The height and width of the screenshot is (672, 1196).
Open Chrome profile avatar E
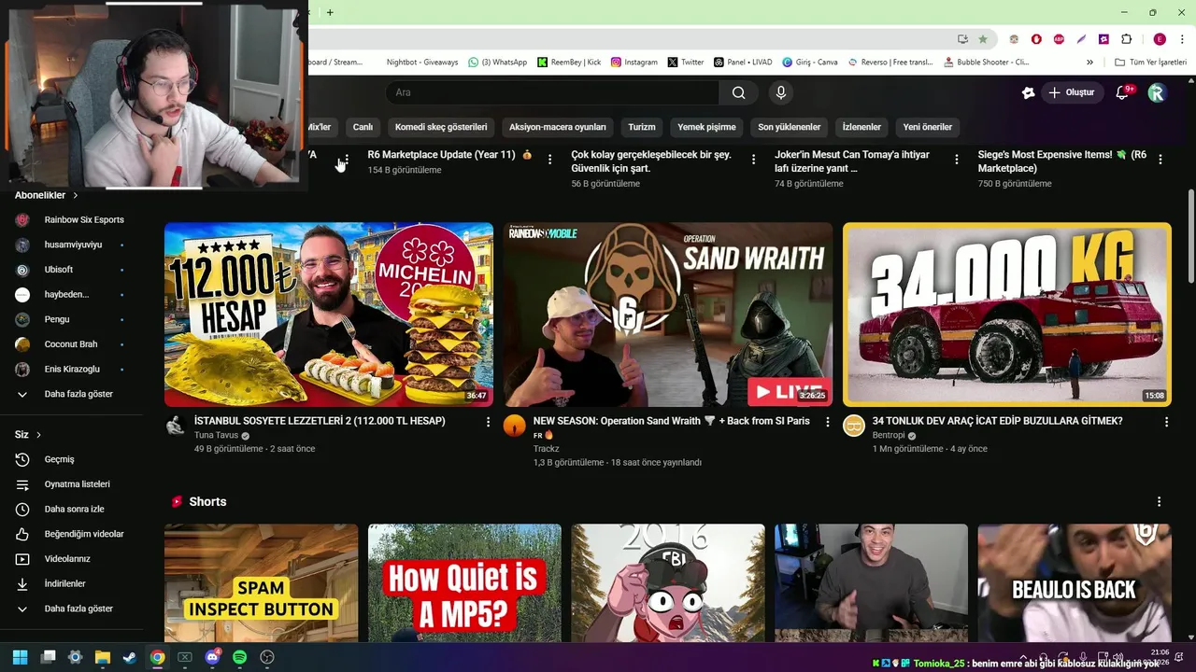tap(1160, 39)
